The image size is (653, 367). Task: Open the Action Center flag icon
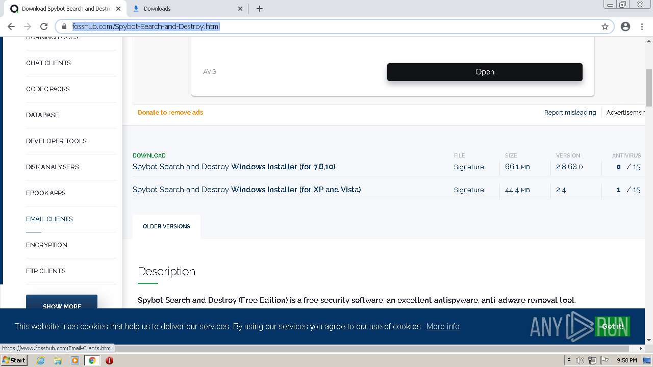[x=605, y=361]
